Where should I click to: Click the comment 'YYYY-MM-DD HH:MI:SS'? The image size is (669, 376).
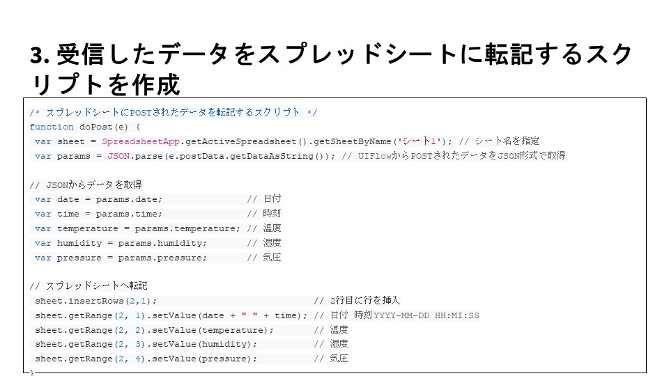426,315
